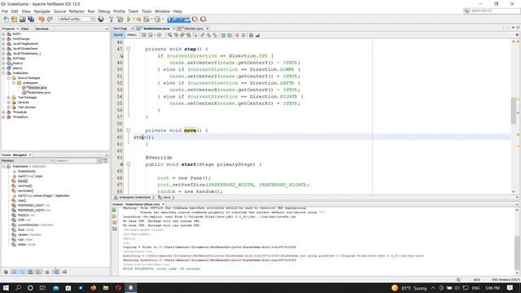This screenshot has height=293, width=521.
Task: Toggle the sixth Navigator filter icon
Action: coord(47,272)
